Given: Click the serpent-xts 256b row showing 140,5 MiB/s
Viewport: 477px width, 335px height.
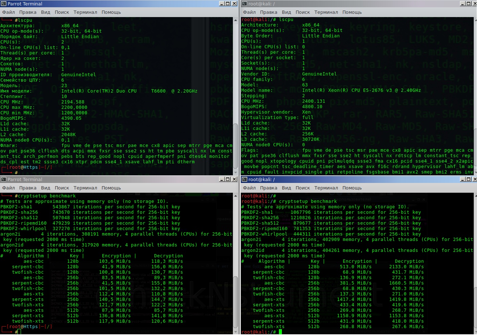Looking at the screenshot, I should click(97, 299).
